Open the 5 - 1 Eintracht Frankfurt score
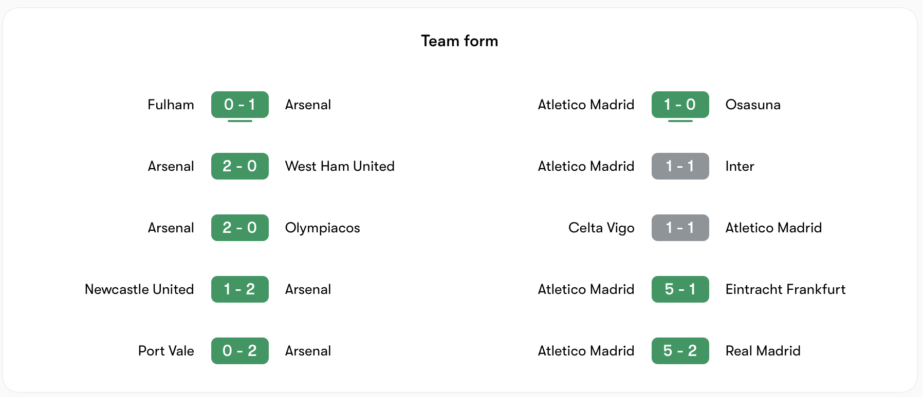The width and height of the screenshot is (923, 397). tap(680, 289)
